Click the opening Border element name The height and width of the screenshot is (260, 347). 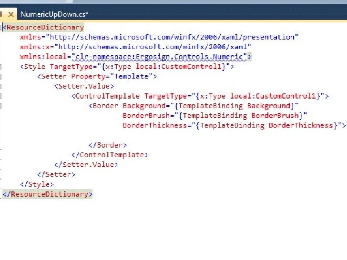point(105,106)
